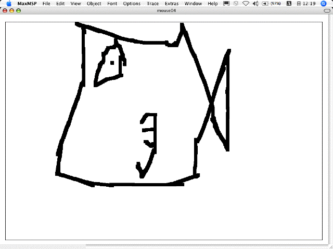Click the Wi-Fi AirPort status icon
Screen dimensions: 333x249
pos(246,4)
